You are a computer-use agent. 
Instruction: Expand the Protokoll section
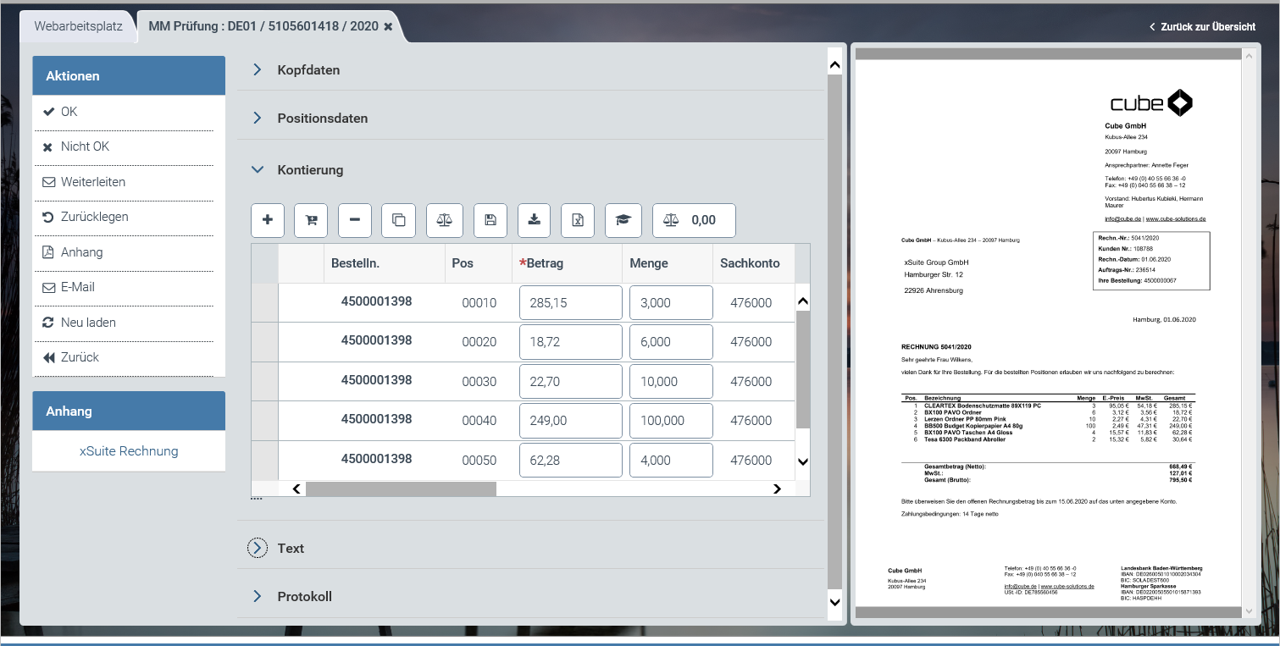[x=304, y=597]
